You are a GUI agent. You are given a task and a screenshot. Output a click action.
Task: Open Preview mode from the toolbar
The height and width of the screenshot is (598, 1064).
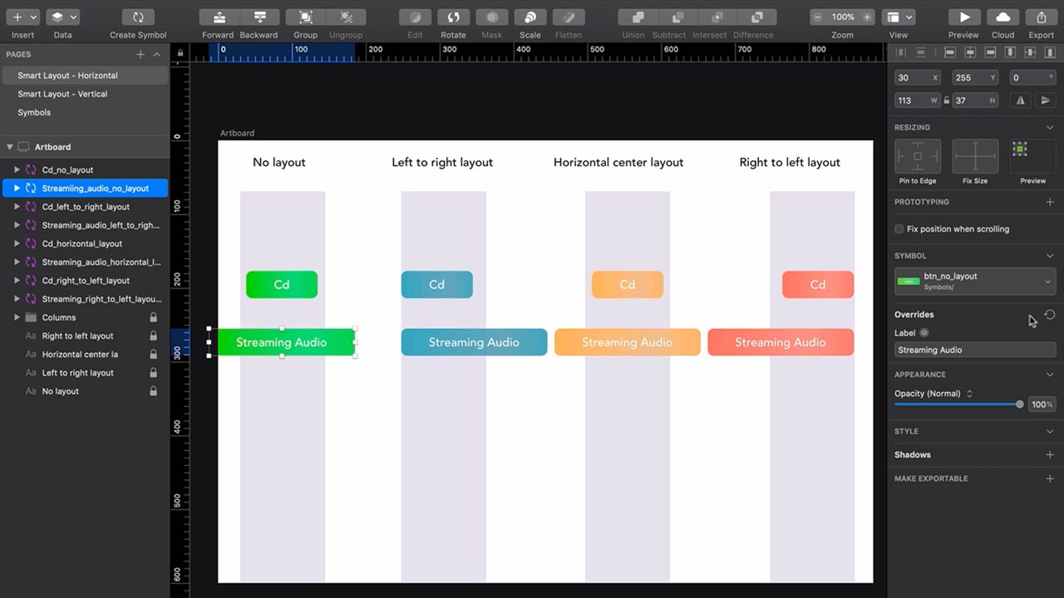click(x=963, y=17)
